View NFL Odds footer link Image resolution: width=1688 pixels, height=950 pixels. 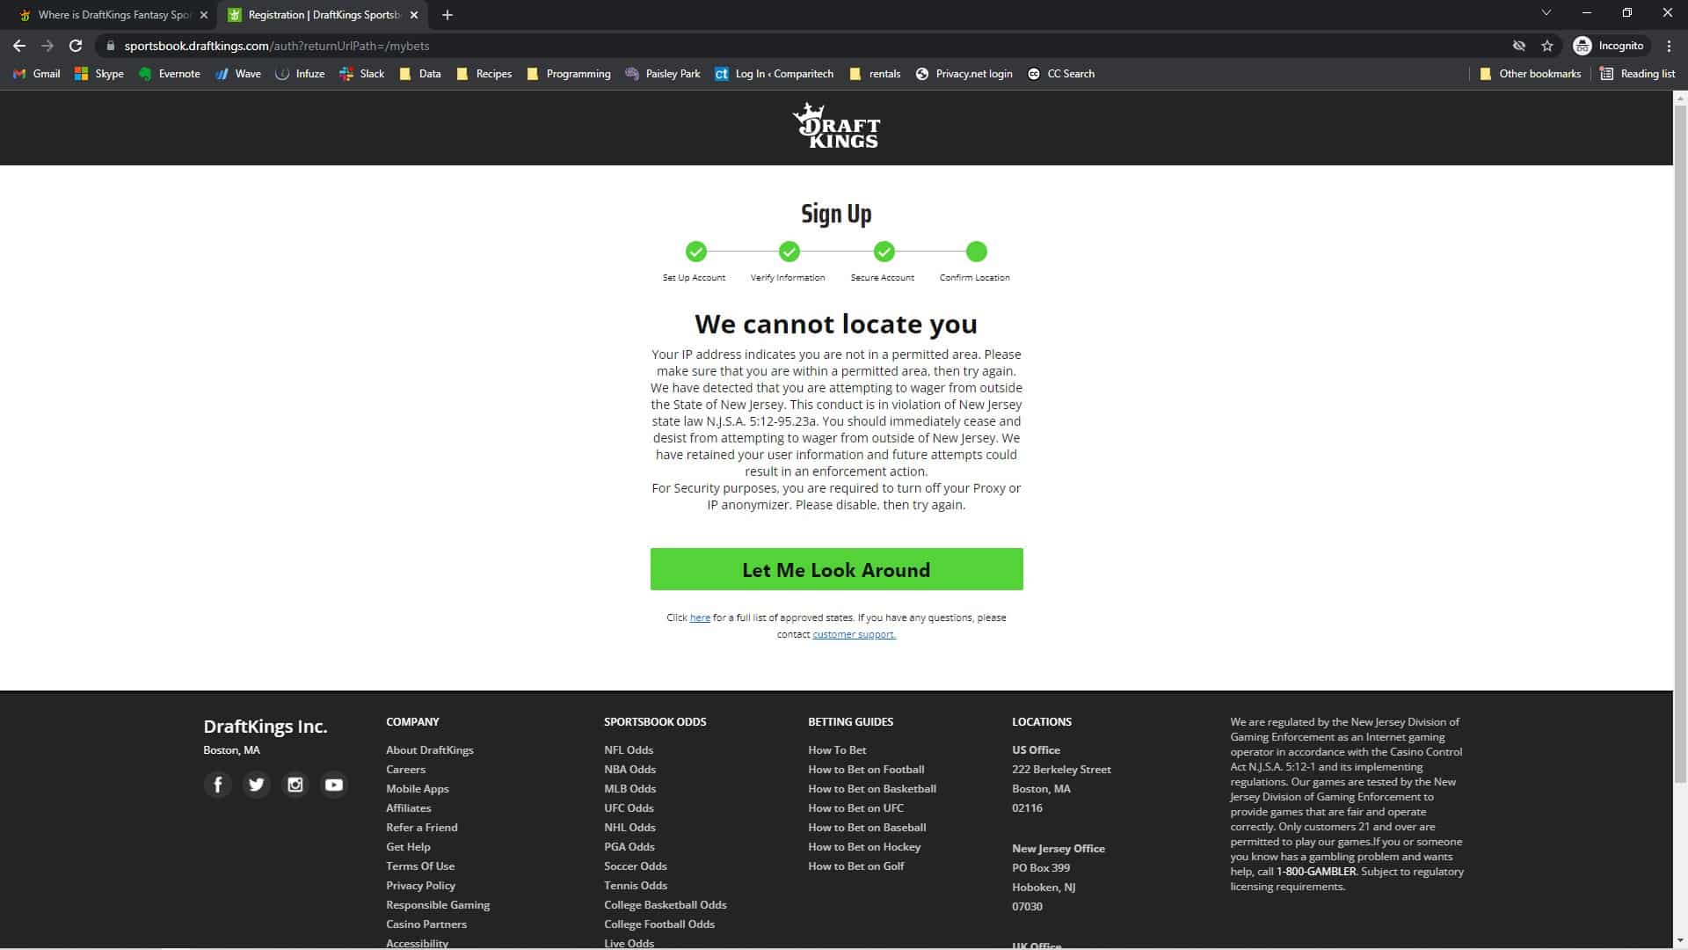[629, 750]
